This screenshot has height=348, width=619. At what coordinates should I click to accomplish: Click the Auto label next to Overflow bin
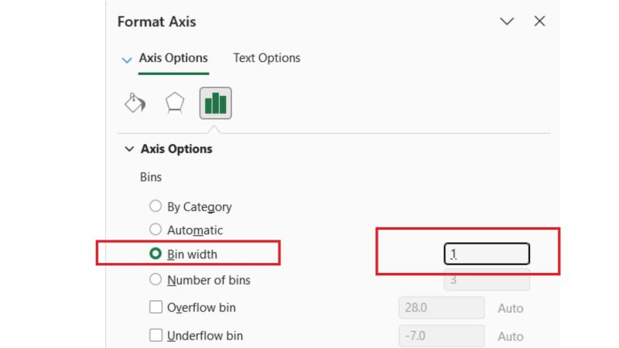(511, 308)
